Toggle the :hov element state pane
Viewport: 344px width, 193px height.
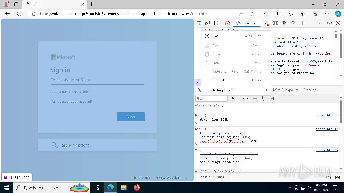[234, 98]
